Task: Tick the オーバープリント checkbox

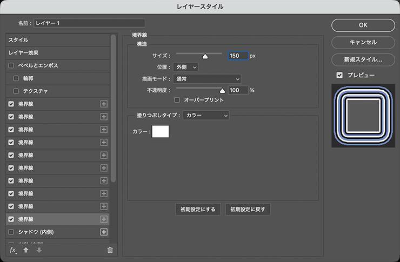Action: tap(177, 100)
